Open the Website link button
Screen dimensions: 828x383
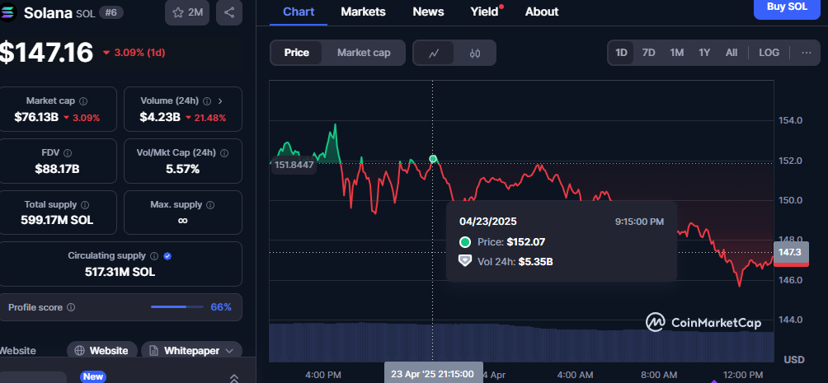pyautogui.click(x=102, y=350)
